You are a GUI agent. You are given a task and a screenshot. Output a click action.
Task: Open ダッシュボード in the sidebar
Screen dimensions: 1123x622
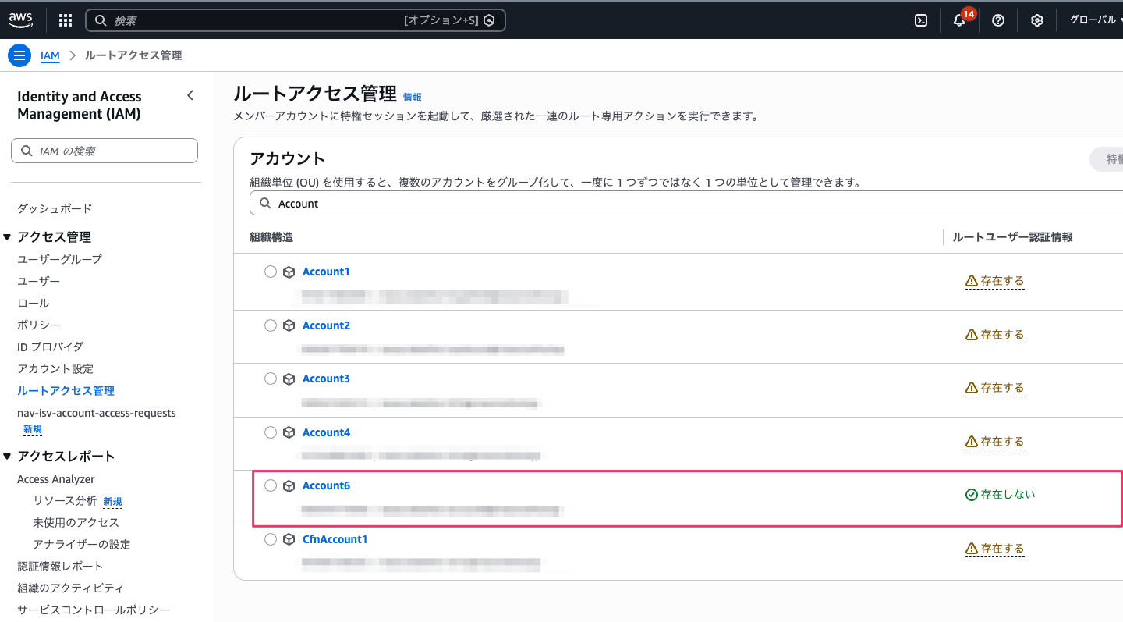click(x=55, y=208)
